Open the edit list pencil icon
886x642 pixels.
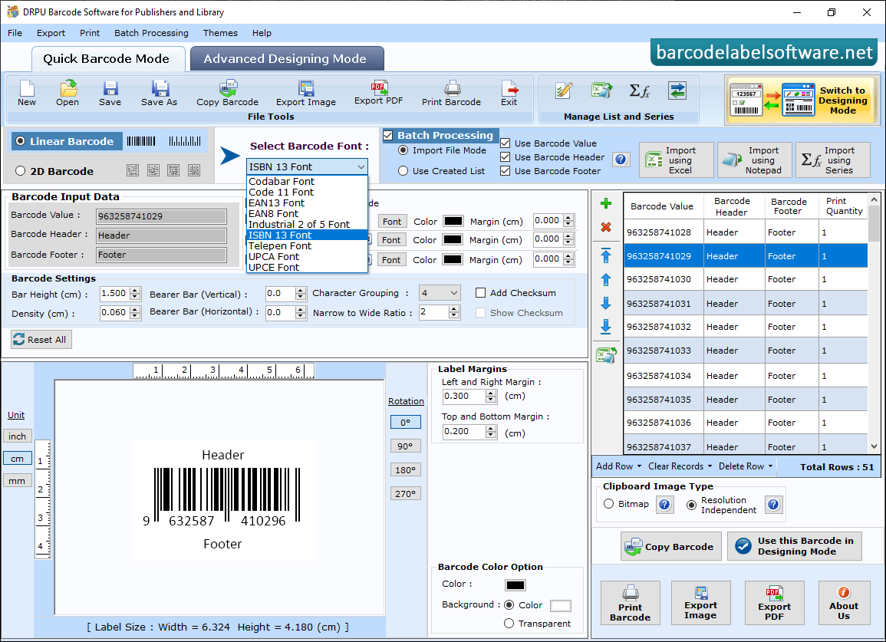click(563, 91)
